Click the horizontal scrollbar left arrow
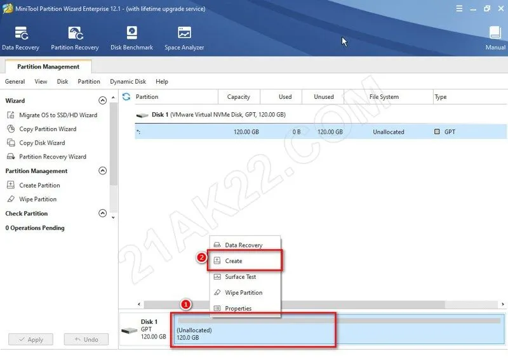This screenshot has width=508, height=360. click(x=139, y=304)
